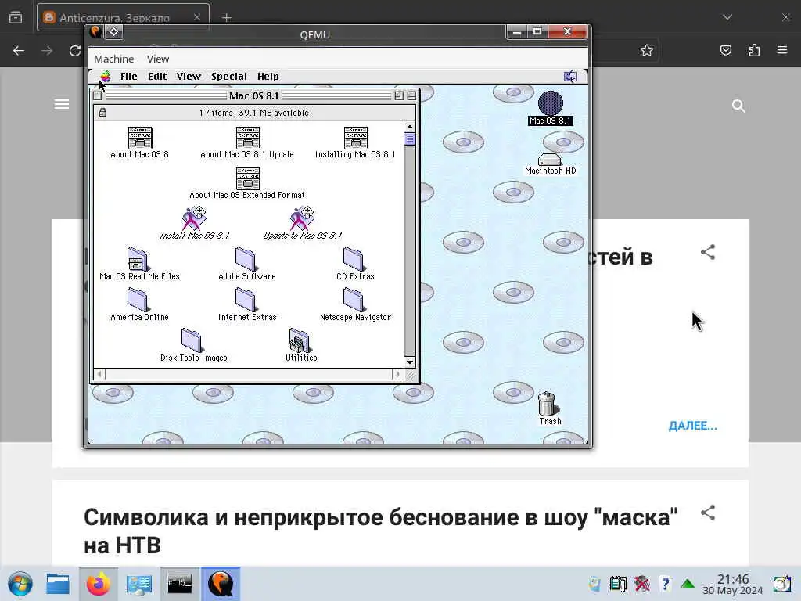Image resolution: width=801 pixels, height=601 pixels.
Task: Click the taskbar clock showing 21:46
Action: 732,584
